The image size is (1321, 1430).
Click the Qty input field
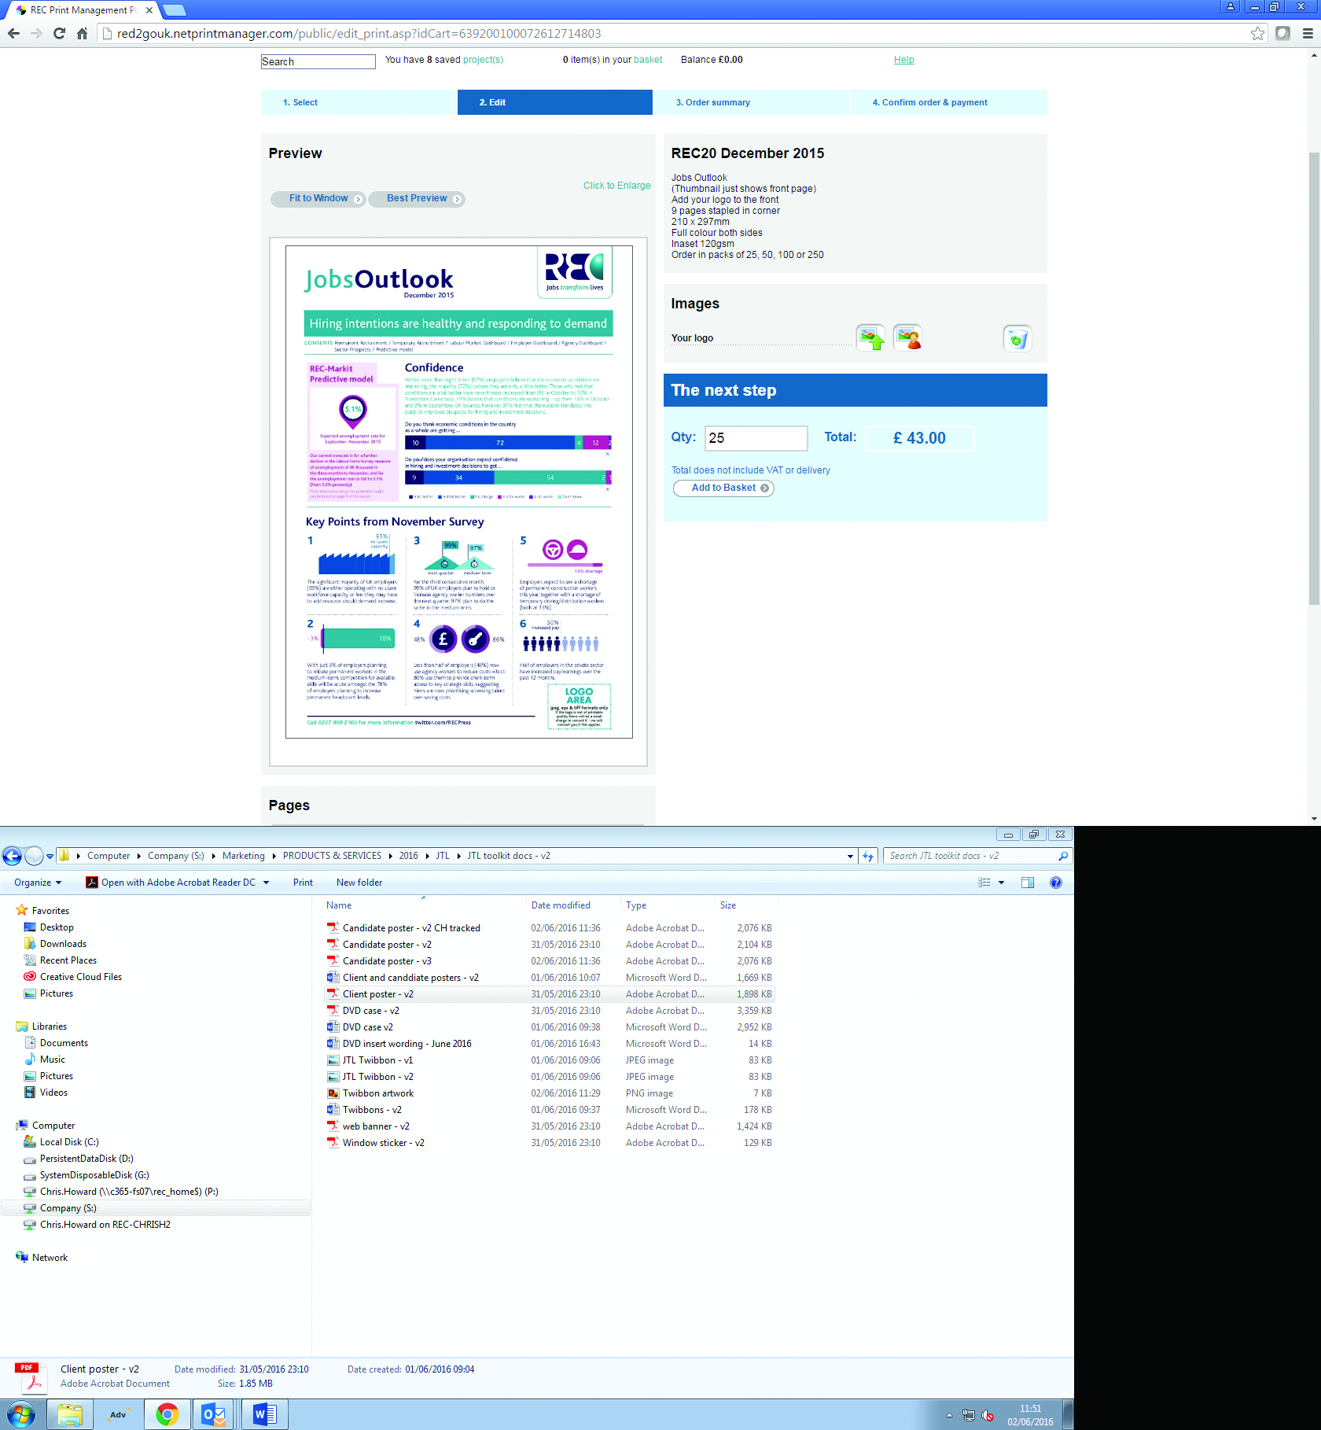point(756,438)
